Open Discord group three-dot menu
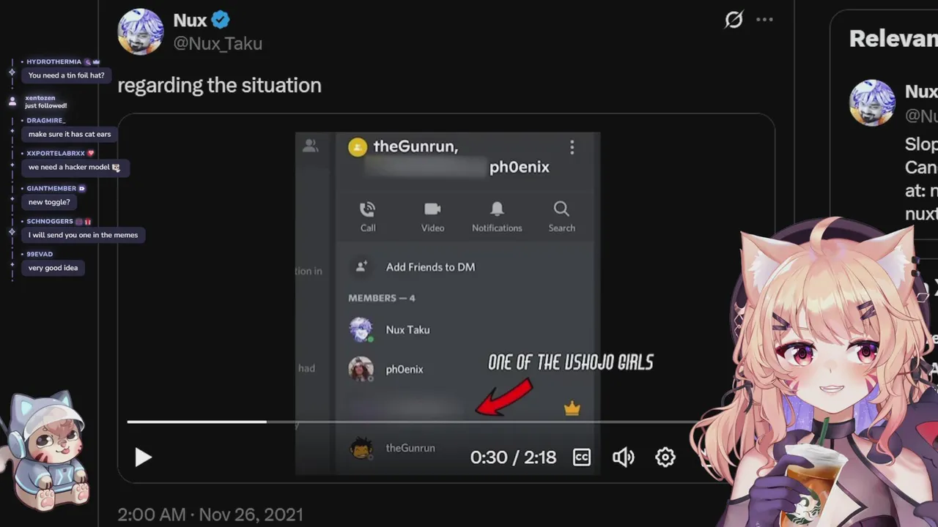Viewport: 938px width, 527px height. click(x=572, y=147)
